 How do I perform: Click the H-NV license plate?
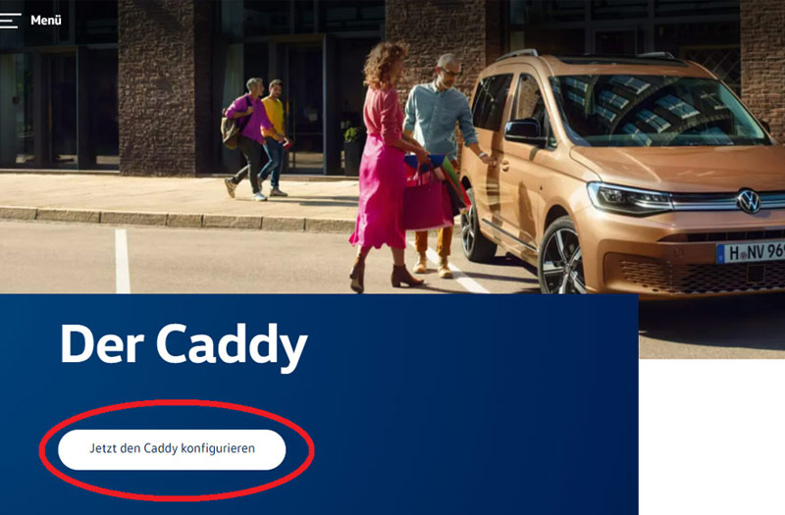point(751,252)
